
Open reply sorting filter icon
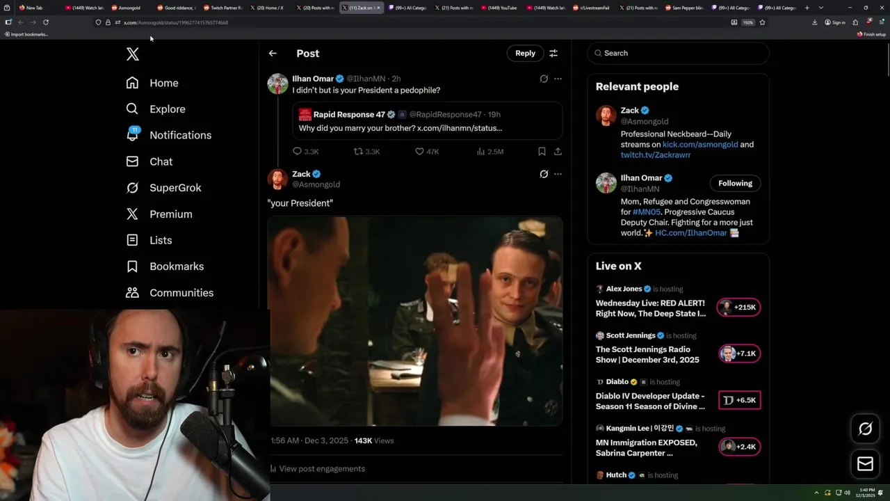point(553,53)
